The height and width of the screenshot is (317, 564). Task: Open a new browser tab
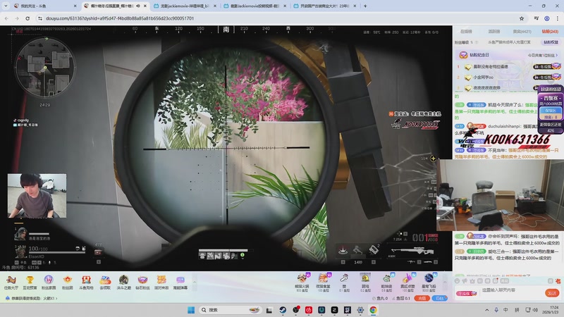pos(365,6)
